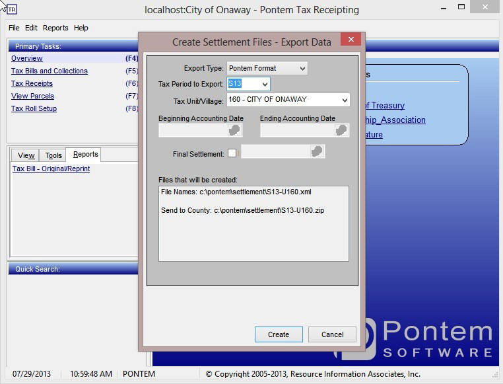
Task: Minimize the Pontem Tax Receipting window
Action: click(444, 8)
